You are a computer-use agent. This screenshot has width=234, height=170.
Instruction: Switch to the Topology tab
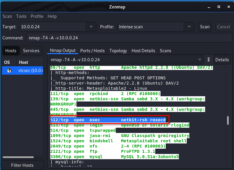pyautogui.click(x=118, y=51)
